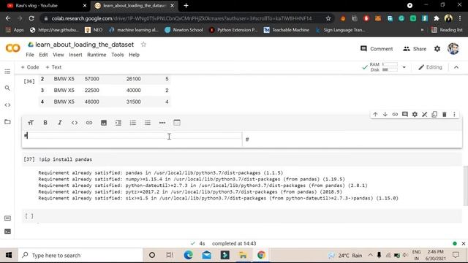
Task: Click the colab.research.google.com address bar
Action: coord(182,18)
